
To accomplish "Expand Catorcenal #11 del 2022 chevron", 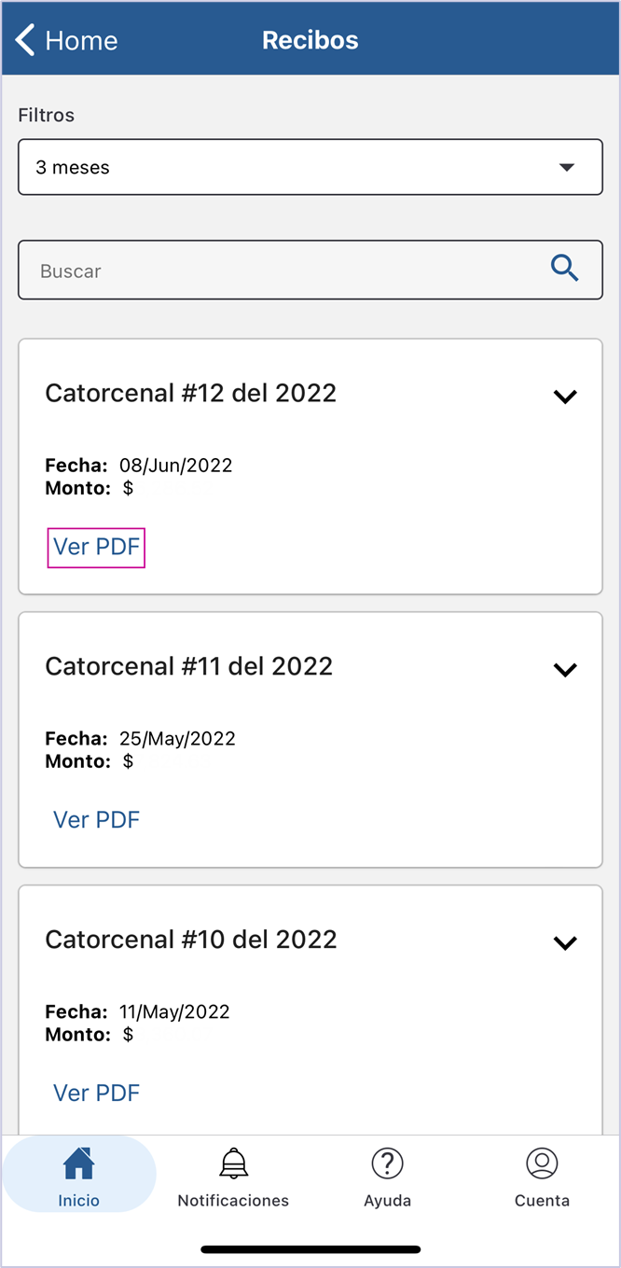I will [x=565, y=670].
